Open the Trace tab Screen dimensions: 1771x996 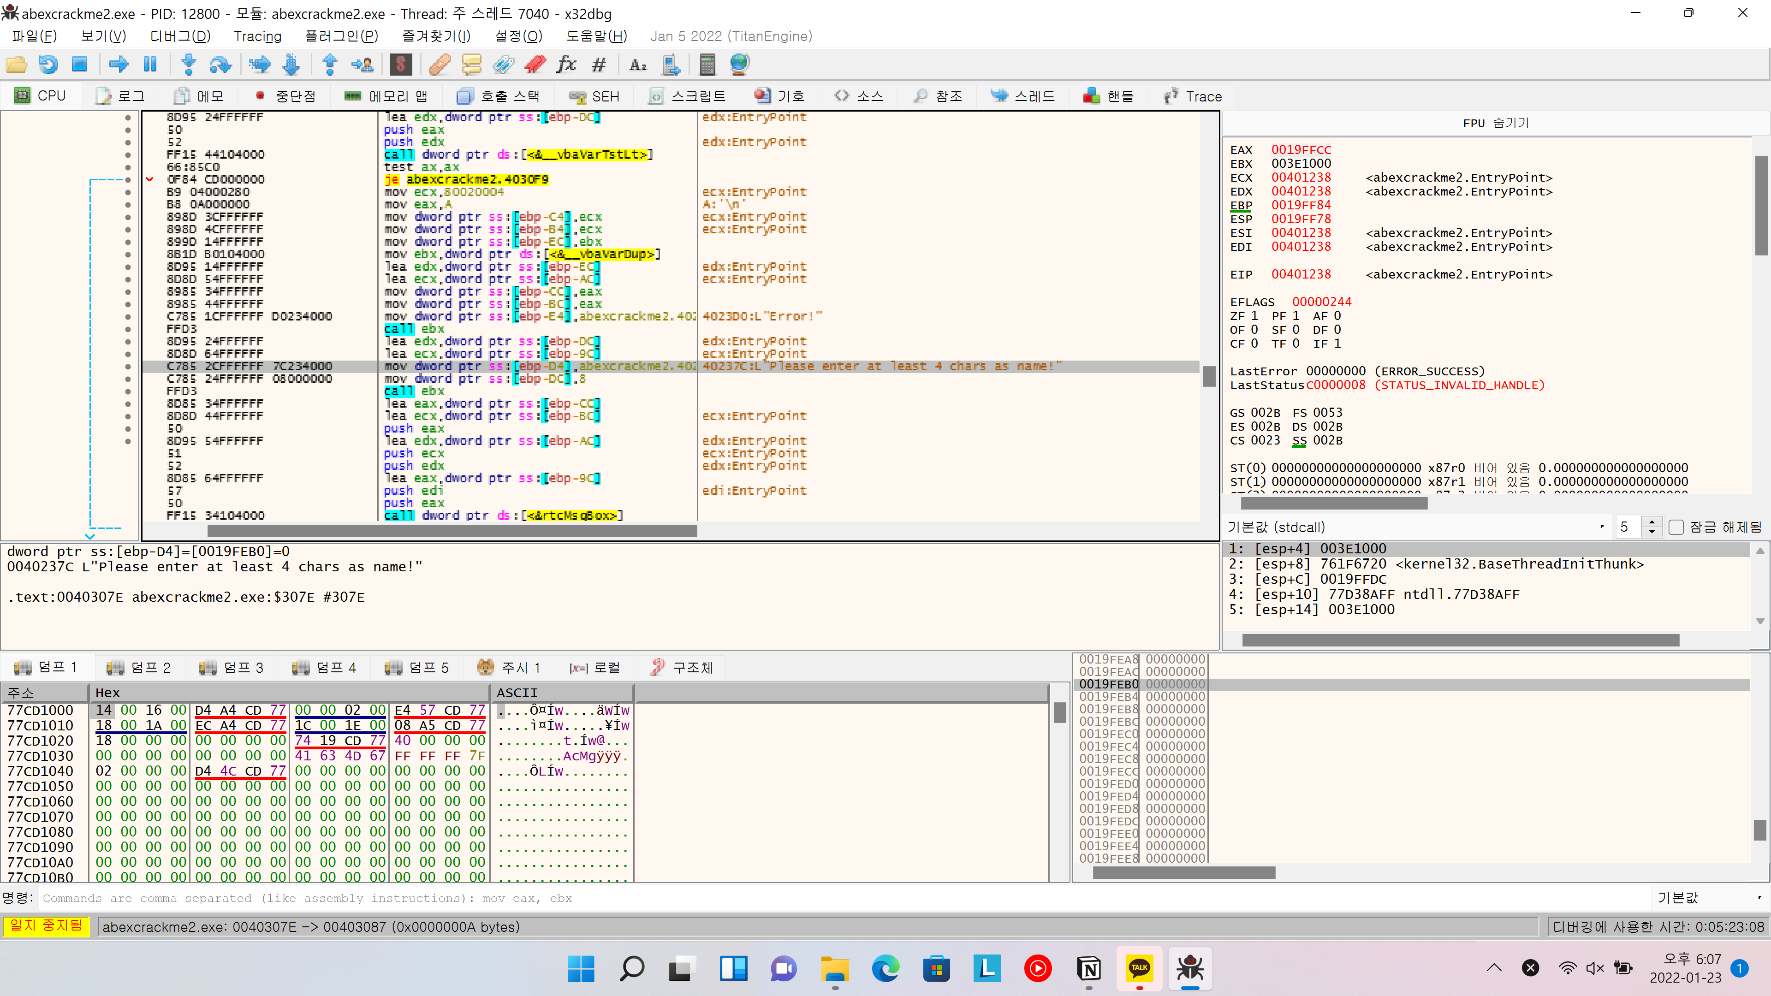(x=1193, y=95)
